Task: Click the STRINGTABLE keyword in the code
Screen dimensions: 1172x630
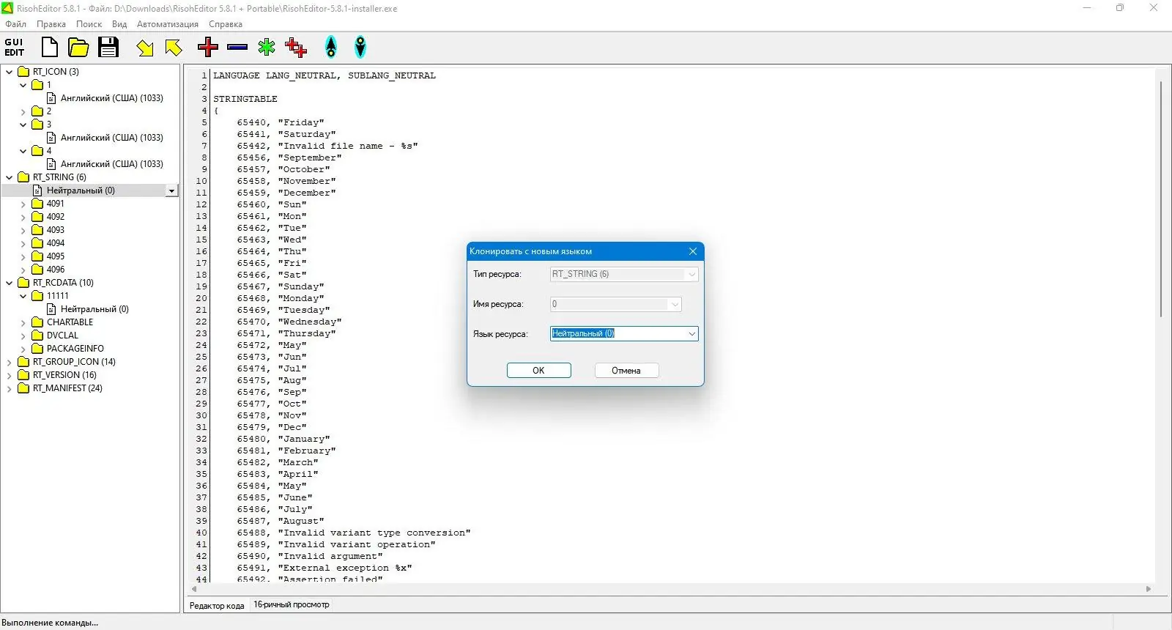Action: pyautogui.click(x=245, y=99)
